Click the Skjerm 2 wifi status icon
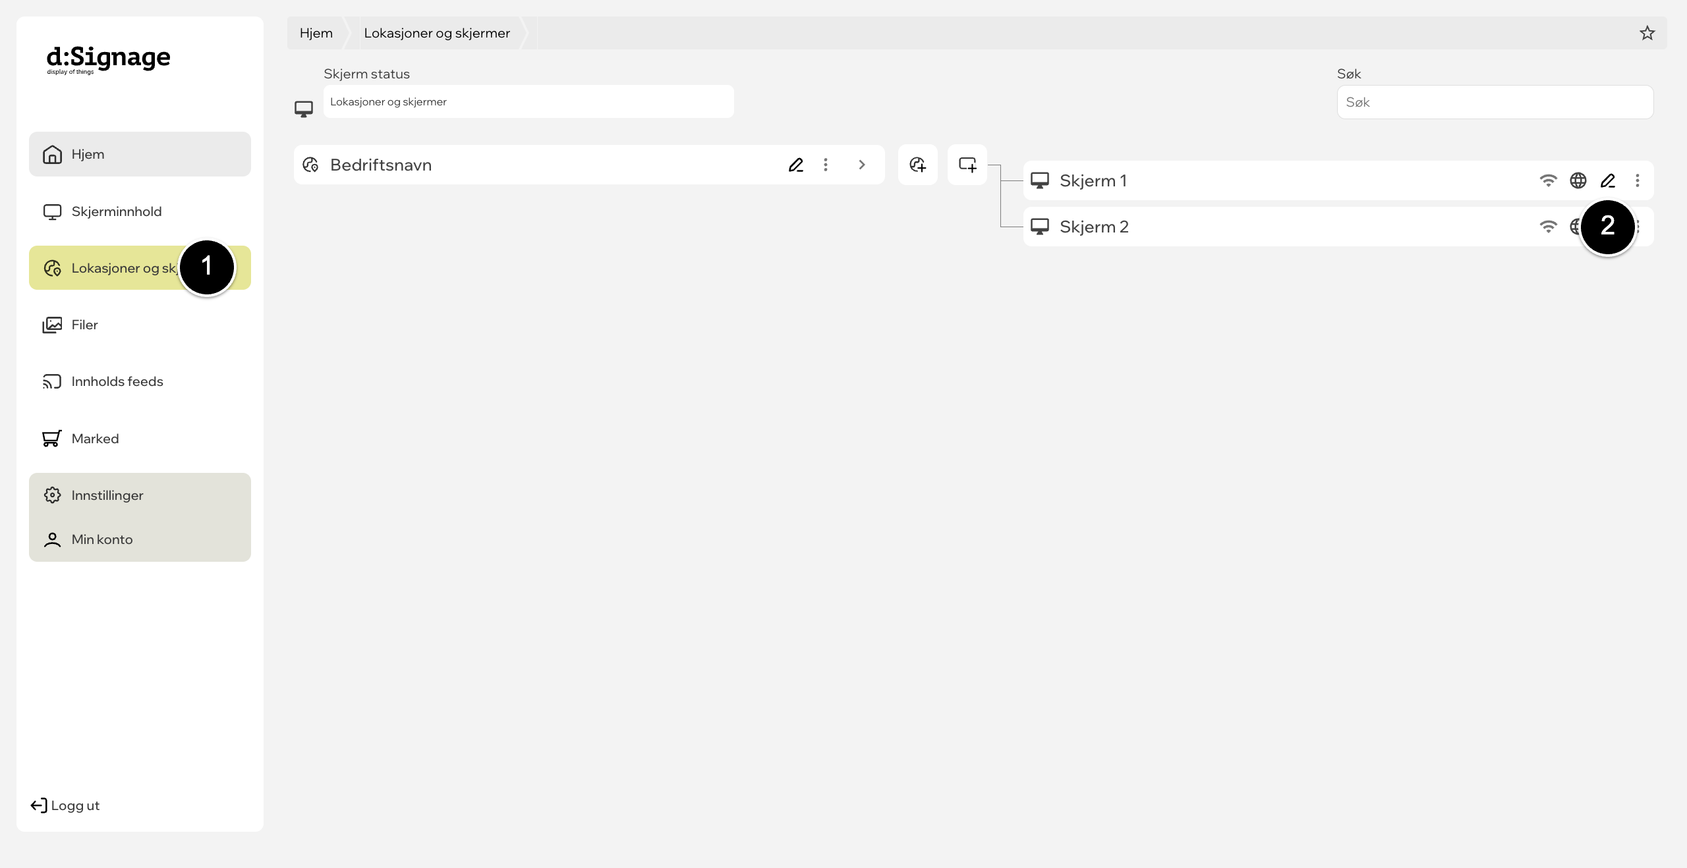 [1549, 227]
